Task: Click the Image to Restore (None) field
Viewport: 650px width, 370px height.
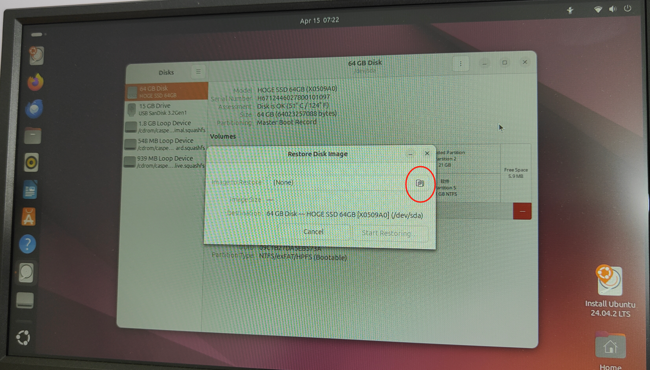Action: [x=337, y=182]
